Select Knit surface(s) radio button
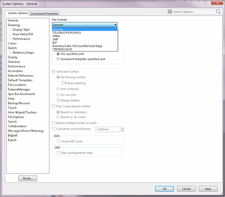Screen dimensions: 225x197 click(x=58, y=89)
